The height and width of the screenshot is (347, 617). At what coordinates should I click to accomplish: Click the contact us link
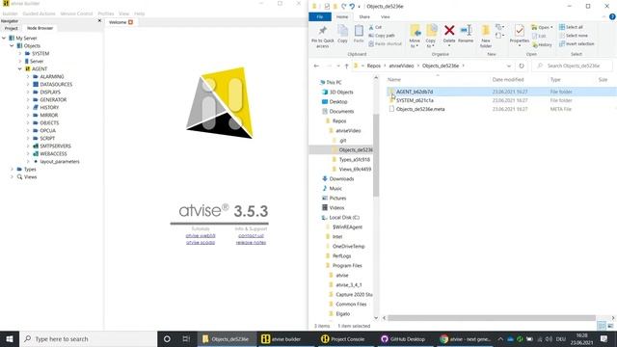click(x=251, y=235)
